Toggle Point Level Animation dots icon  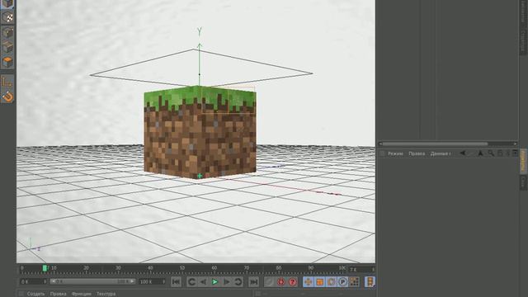pos(354,282)
